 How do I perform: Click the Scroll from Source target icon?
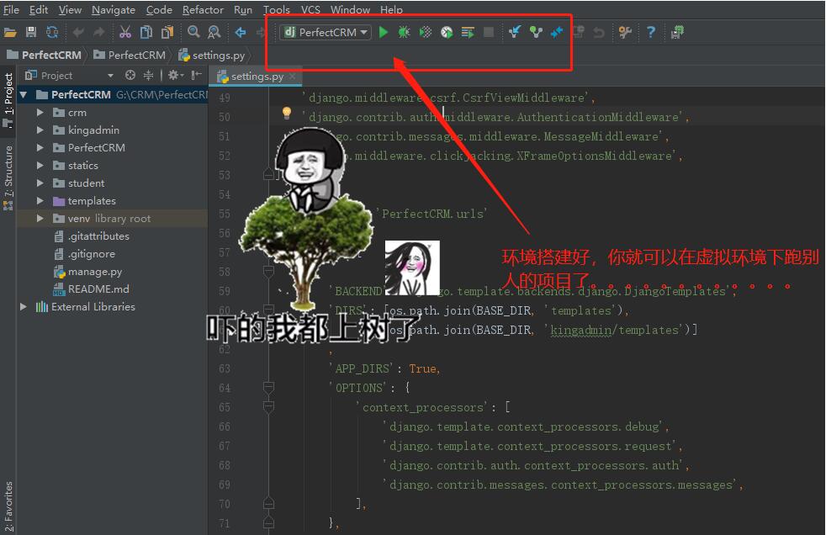coord(130,76)
